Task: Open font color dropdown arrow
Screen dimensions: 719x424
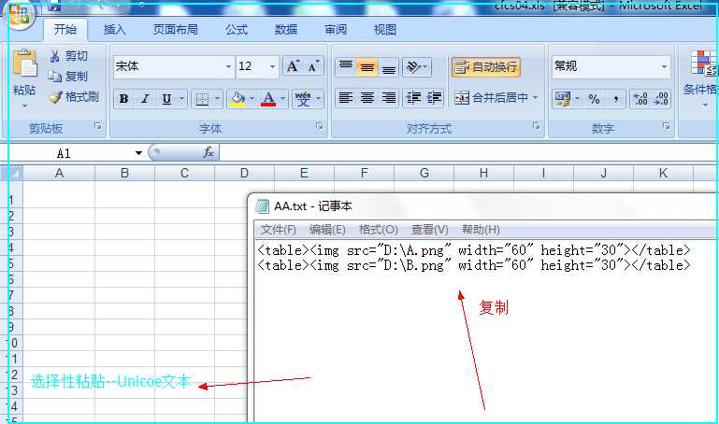Action: coord(283,98)
